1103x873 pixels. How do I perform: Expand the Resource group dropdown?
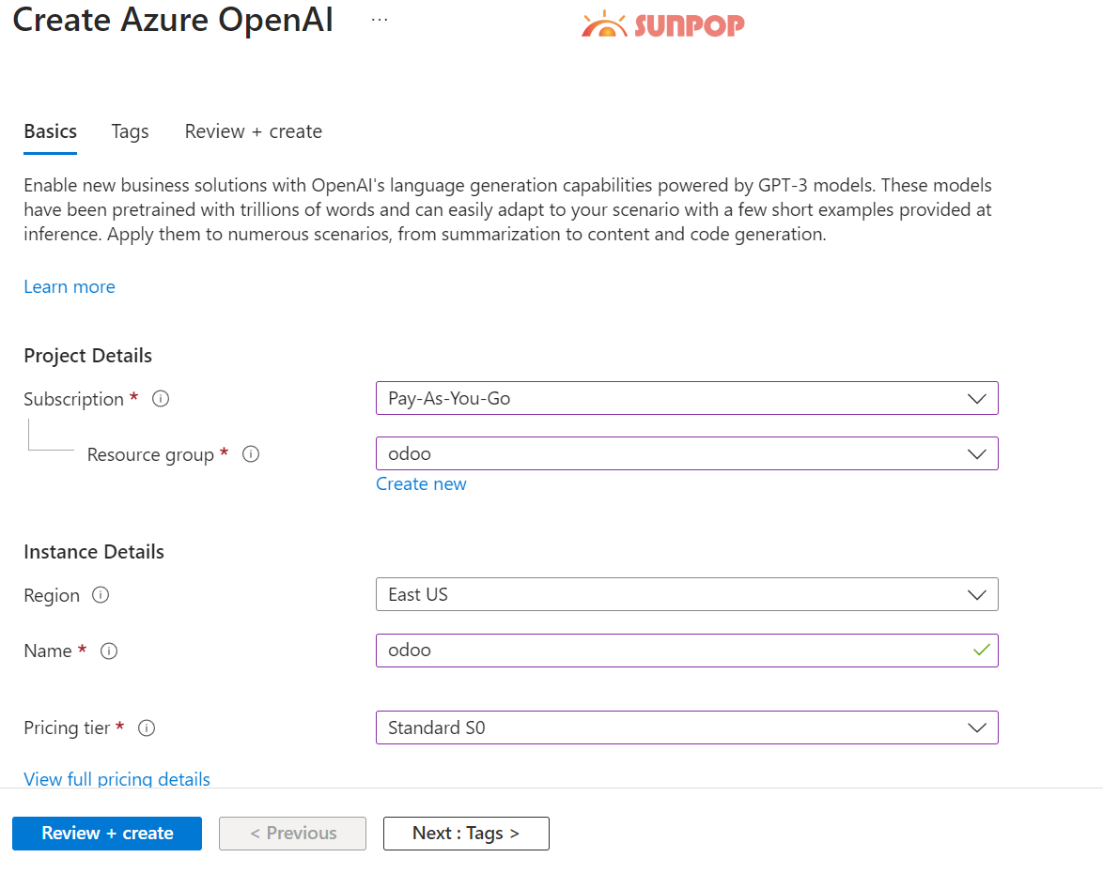pyautogui.click(x=978, y=453)
